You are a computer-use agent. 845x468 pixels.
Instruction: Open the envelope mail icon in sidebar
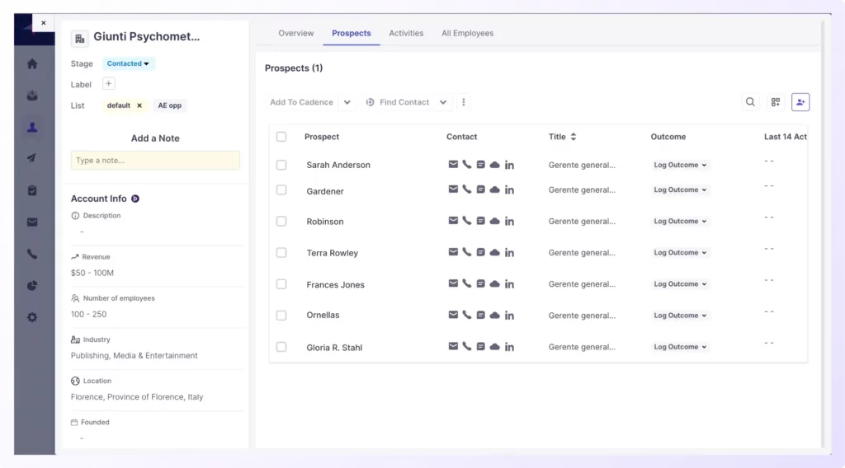[32, 222]
